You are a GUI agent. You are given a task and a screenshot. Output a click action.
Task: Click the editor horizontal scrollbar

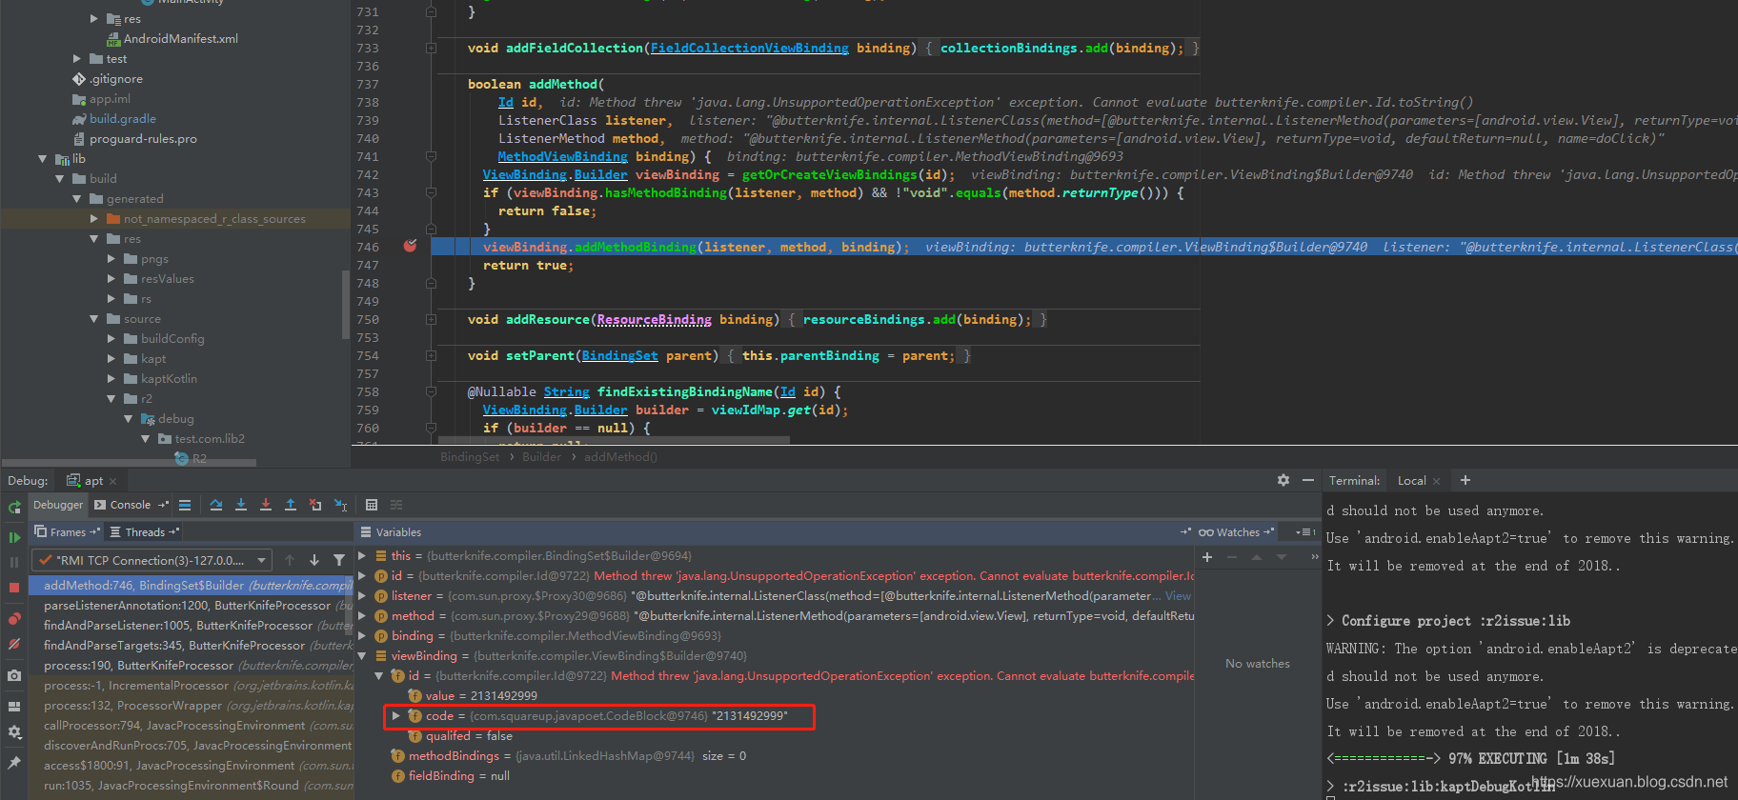[614, 440]
